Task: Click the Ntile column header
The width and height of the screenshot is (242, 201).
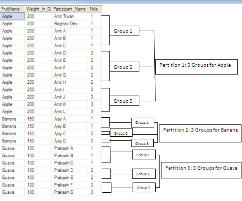Action: point(94,9)
